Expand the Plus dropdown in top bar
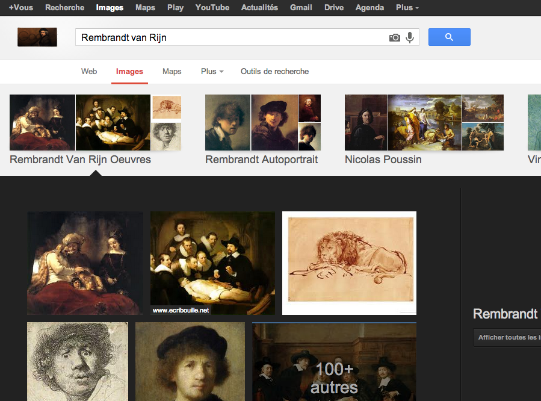The height and width of the screenshot is (401, 541). pyautogui.click(x=407, y=8)
